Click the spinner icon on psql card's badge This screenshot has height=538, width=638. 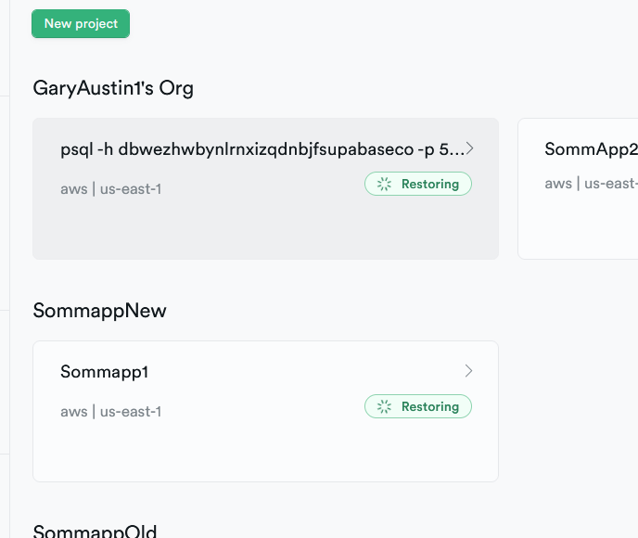point(384,184)
